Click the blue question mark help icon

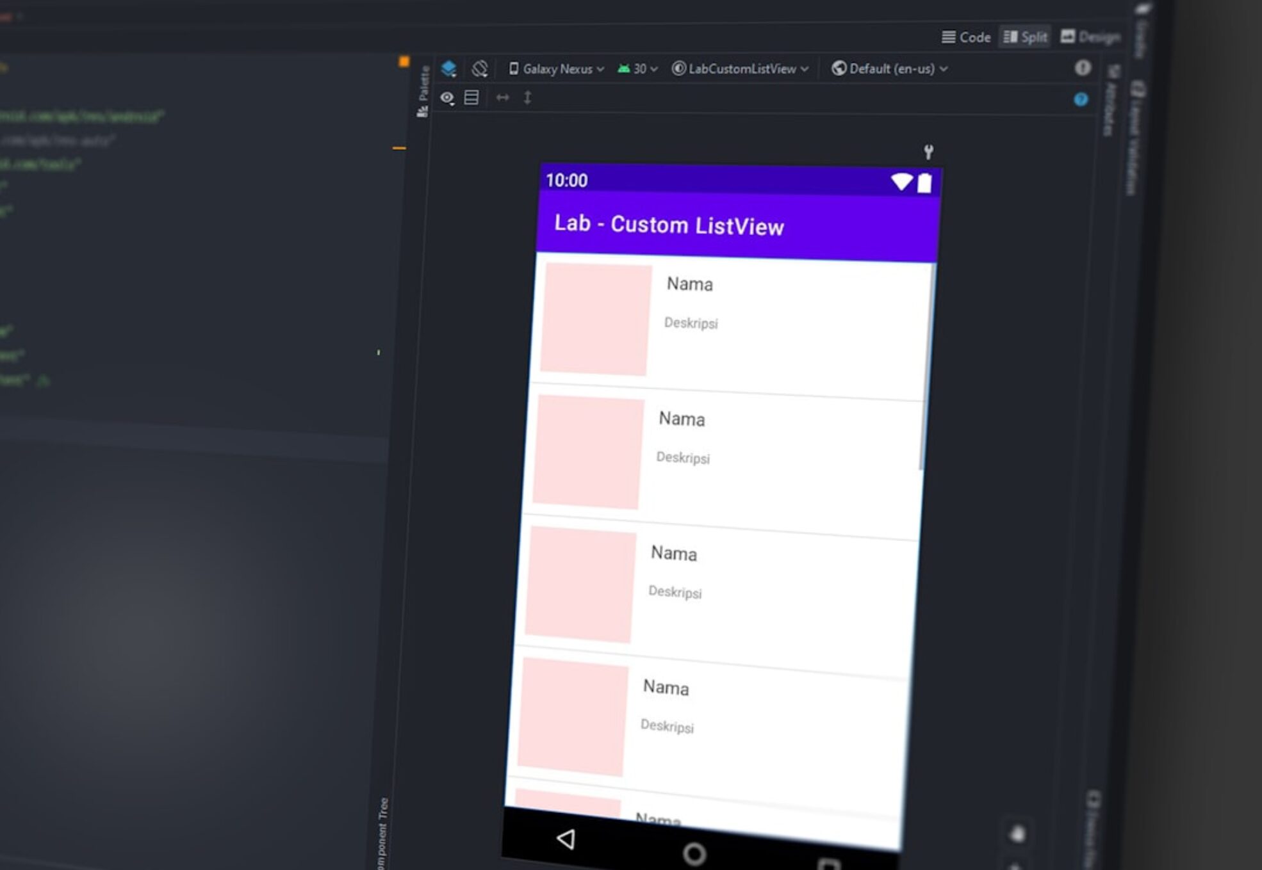[1081, 99]
